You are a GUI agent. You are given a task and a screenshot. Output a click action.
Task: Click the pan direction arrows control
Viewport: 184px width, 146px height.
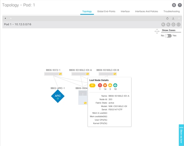click(157, 31)
